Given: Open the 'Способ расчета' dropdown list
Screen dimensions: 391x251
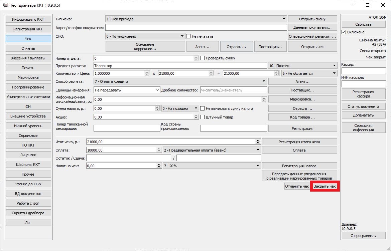Looking at the screenshot, I should 264,81.
